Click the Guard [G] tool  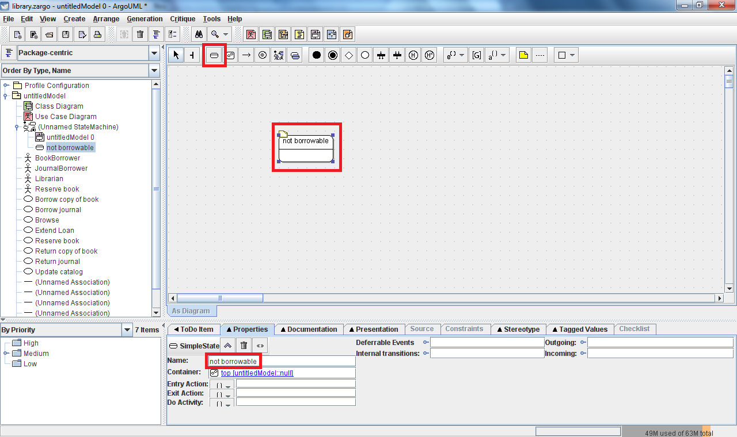(476, 55)
